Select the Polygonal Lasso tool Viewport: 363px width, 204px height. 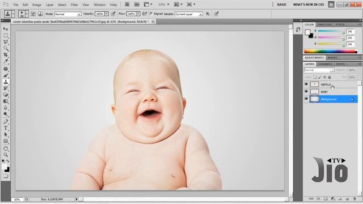[x=6, y=42]
